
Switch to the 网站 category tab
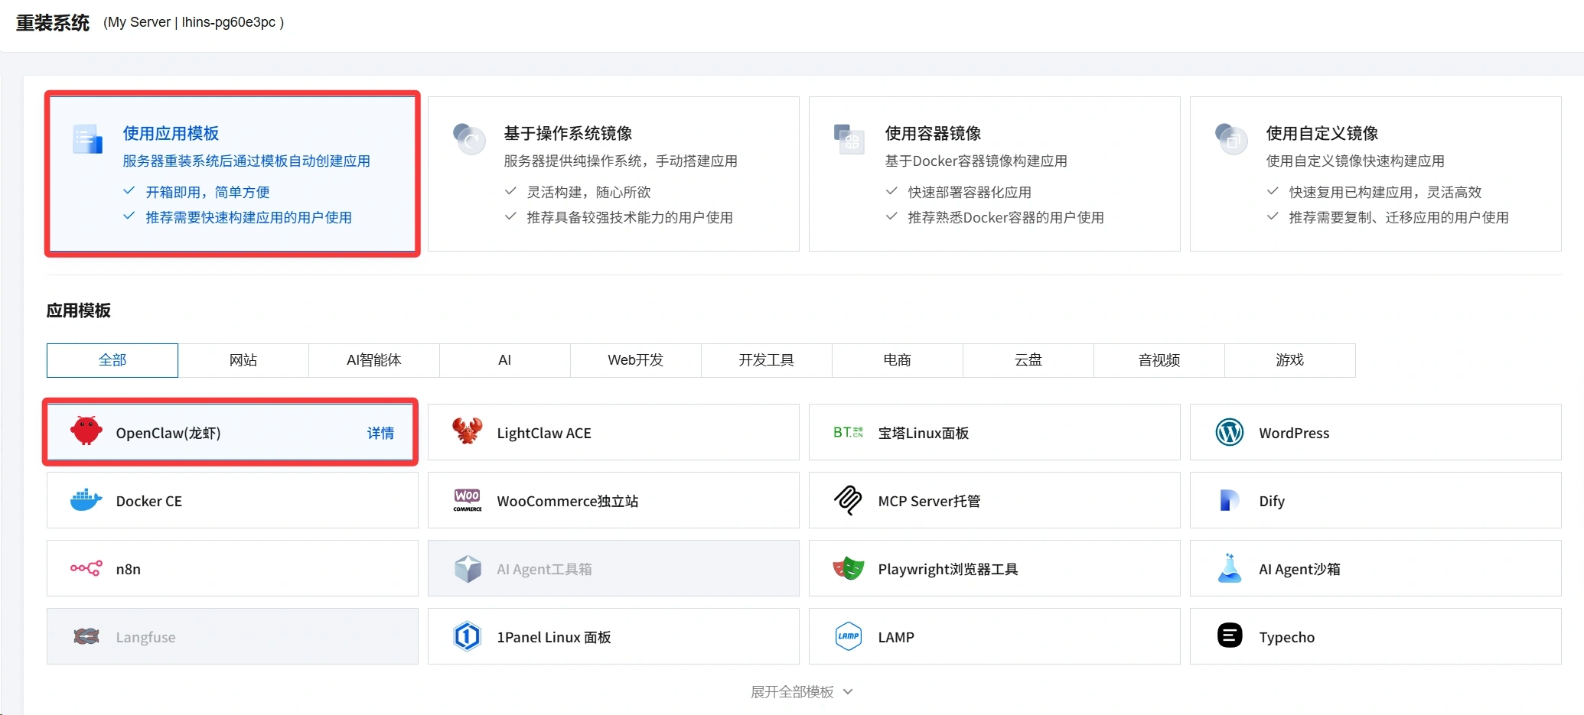243,360
